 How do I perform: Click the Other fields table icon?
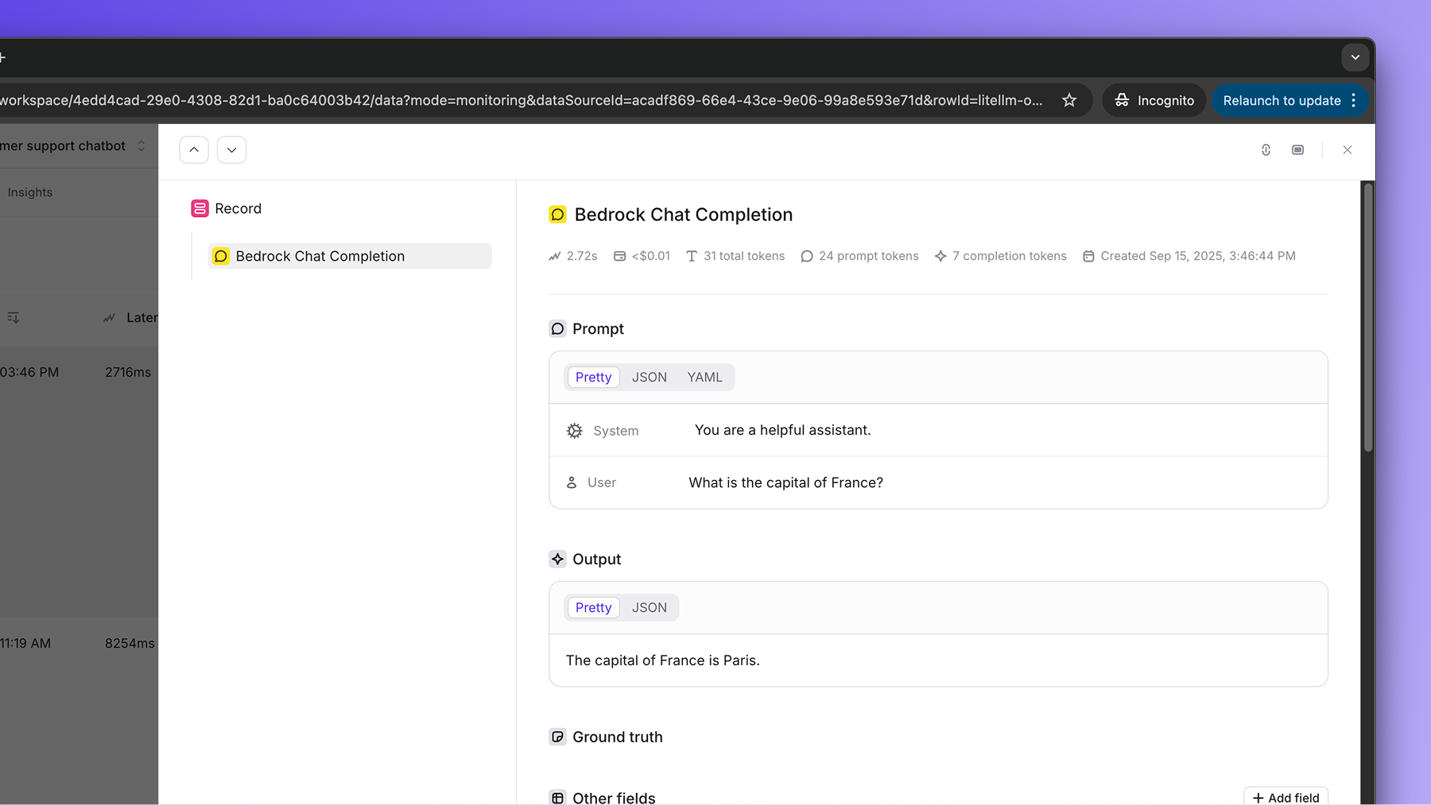point(557,798)
